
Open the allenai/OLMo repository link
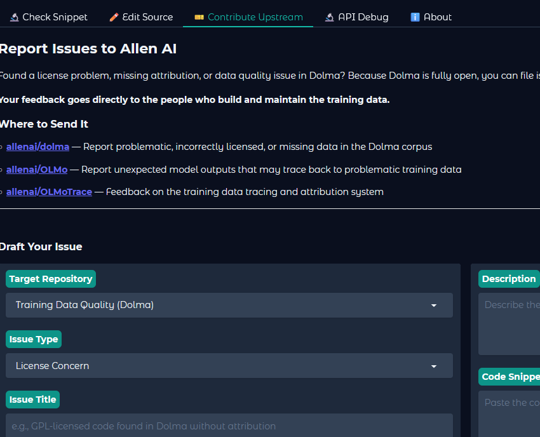pyautogui.click(x=36, y=169)
